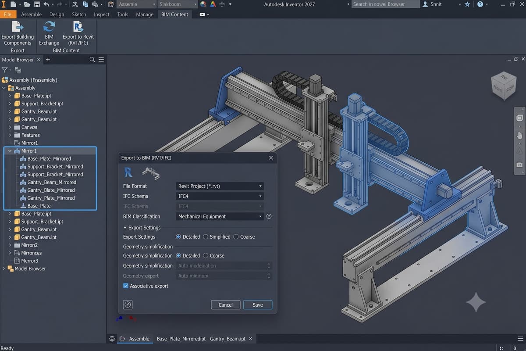
Task: Close the Export to BIM dialog
Action: [x=271, y=158]
